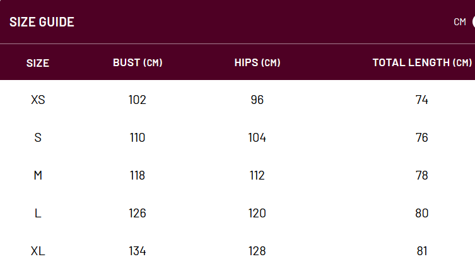Select the HIPS (CM) column header

pos(257,63)
